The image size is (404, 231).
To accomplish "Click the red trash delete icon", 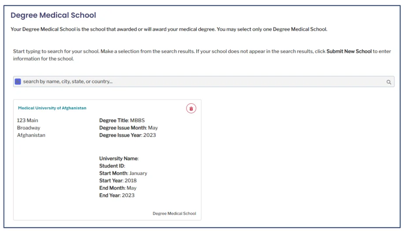I will 191,108.
